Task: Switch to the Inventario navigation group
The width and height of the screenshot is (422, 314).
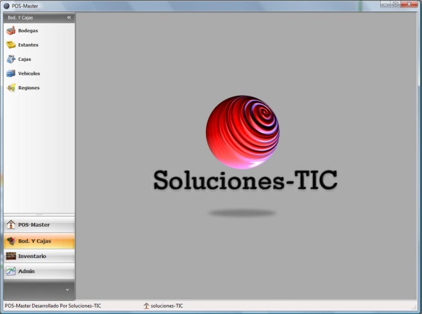Action: click(40, 256)
